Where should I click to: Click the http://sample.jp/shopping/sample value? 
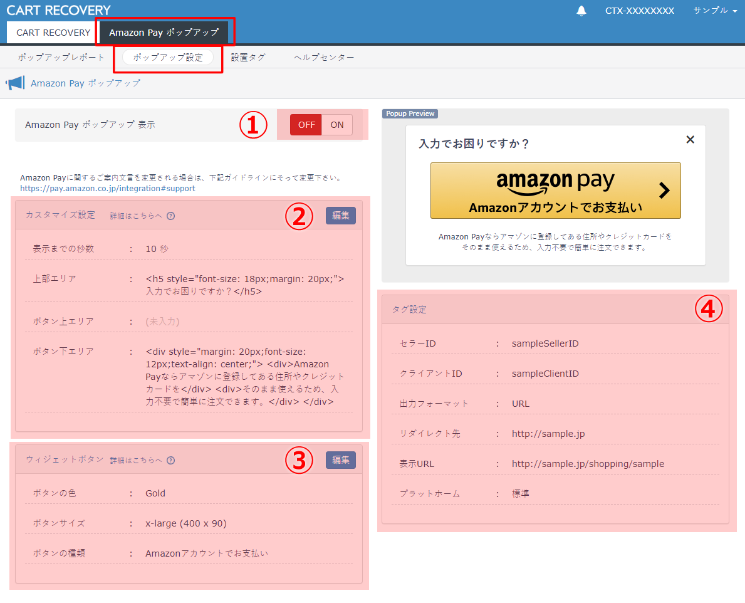click(588, 464)
